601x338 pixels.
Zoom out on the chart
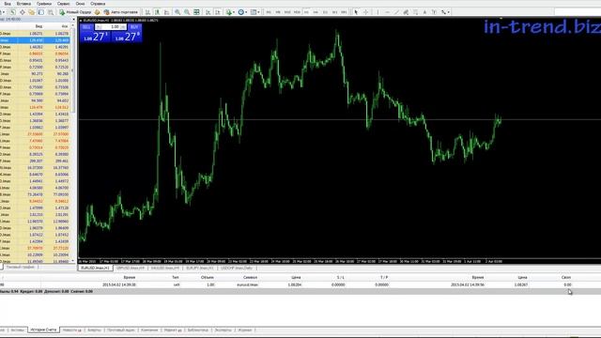pos(187,12)
